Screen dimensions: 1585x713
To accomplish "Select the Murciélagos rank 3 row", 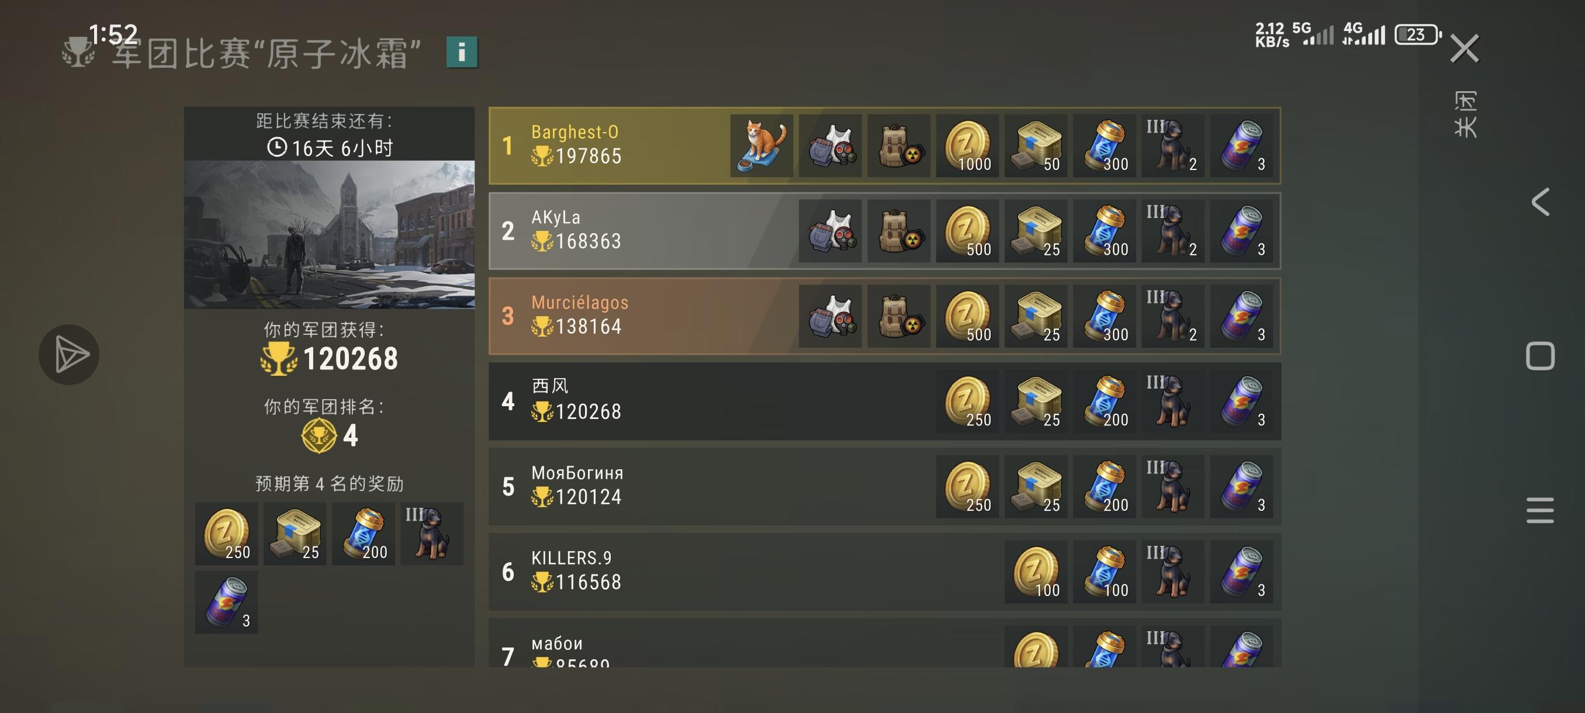I will [x=885, y=316].
